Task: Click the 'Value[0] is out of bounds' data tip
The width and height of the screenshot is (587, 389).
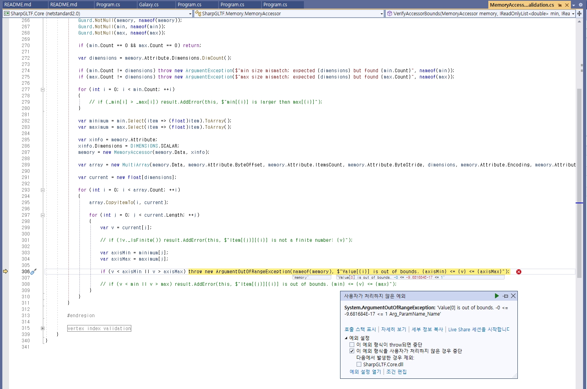Action: tap(420, 278)
